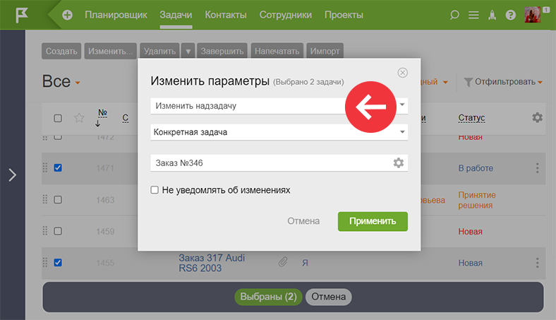Open the hamburger menu icon in header
The image size is (556, 320).
tap(473, 15)
